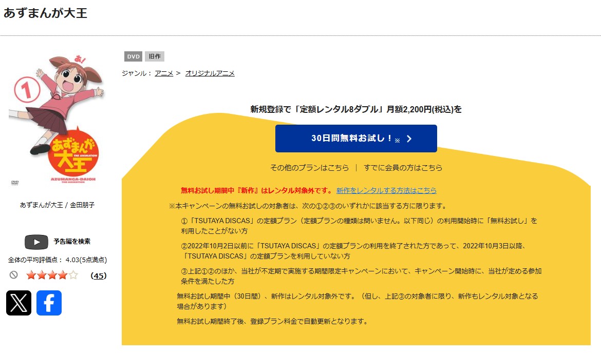Choose the fourth rating star
This screenshot has width=601, height=355.
(63, 275)
